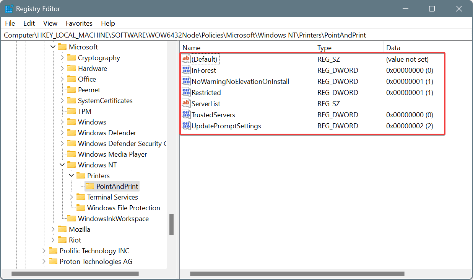Click the Cryptography folder icon

tap(72, 57)
